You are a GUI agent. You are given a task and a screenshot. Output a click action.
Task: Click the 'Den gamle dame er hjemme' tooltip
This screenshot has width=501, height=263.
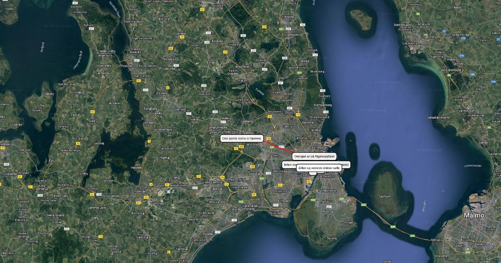point(242,138)
